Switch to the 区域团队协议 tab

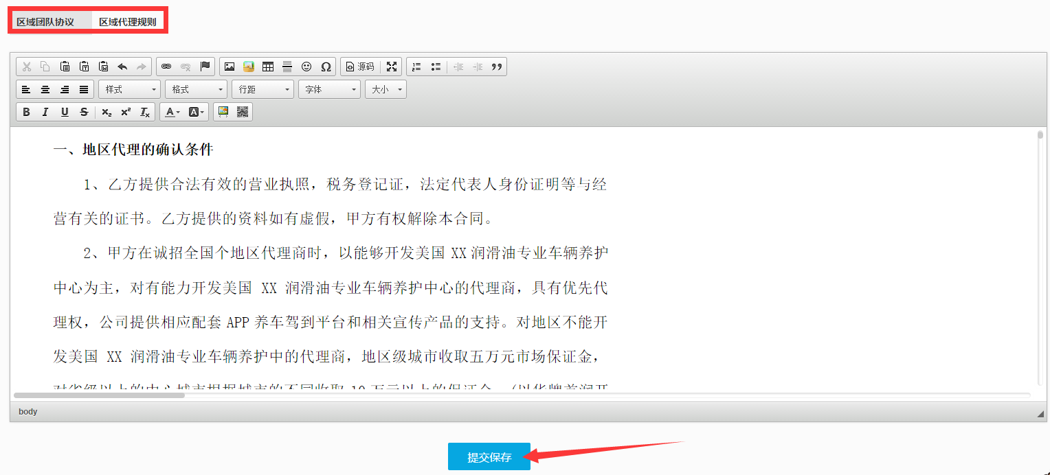46,22
